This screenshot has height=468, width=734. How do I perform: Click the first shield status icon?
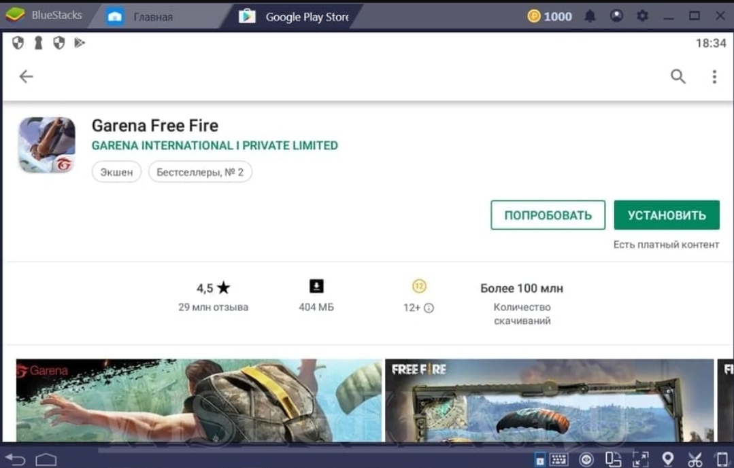[18, 43]
